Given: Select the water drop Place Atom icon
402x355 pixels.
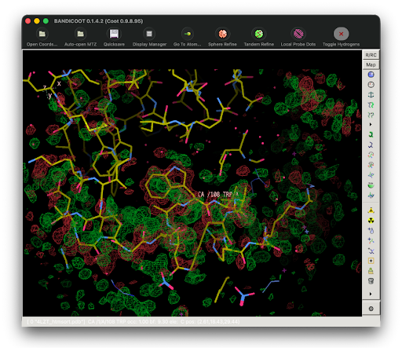Looking at the screenshot, I should [371, 230].
